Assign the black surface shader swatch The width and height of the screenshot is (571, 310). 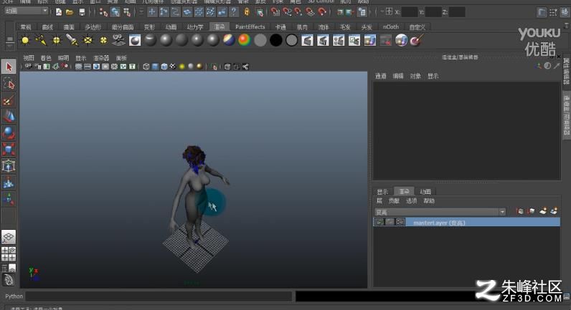coord(275,40)
